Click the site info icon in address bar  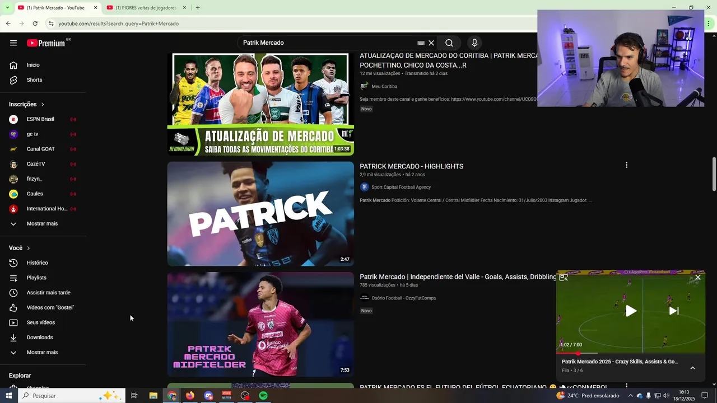coord(51,24)
